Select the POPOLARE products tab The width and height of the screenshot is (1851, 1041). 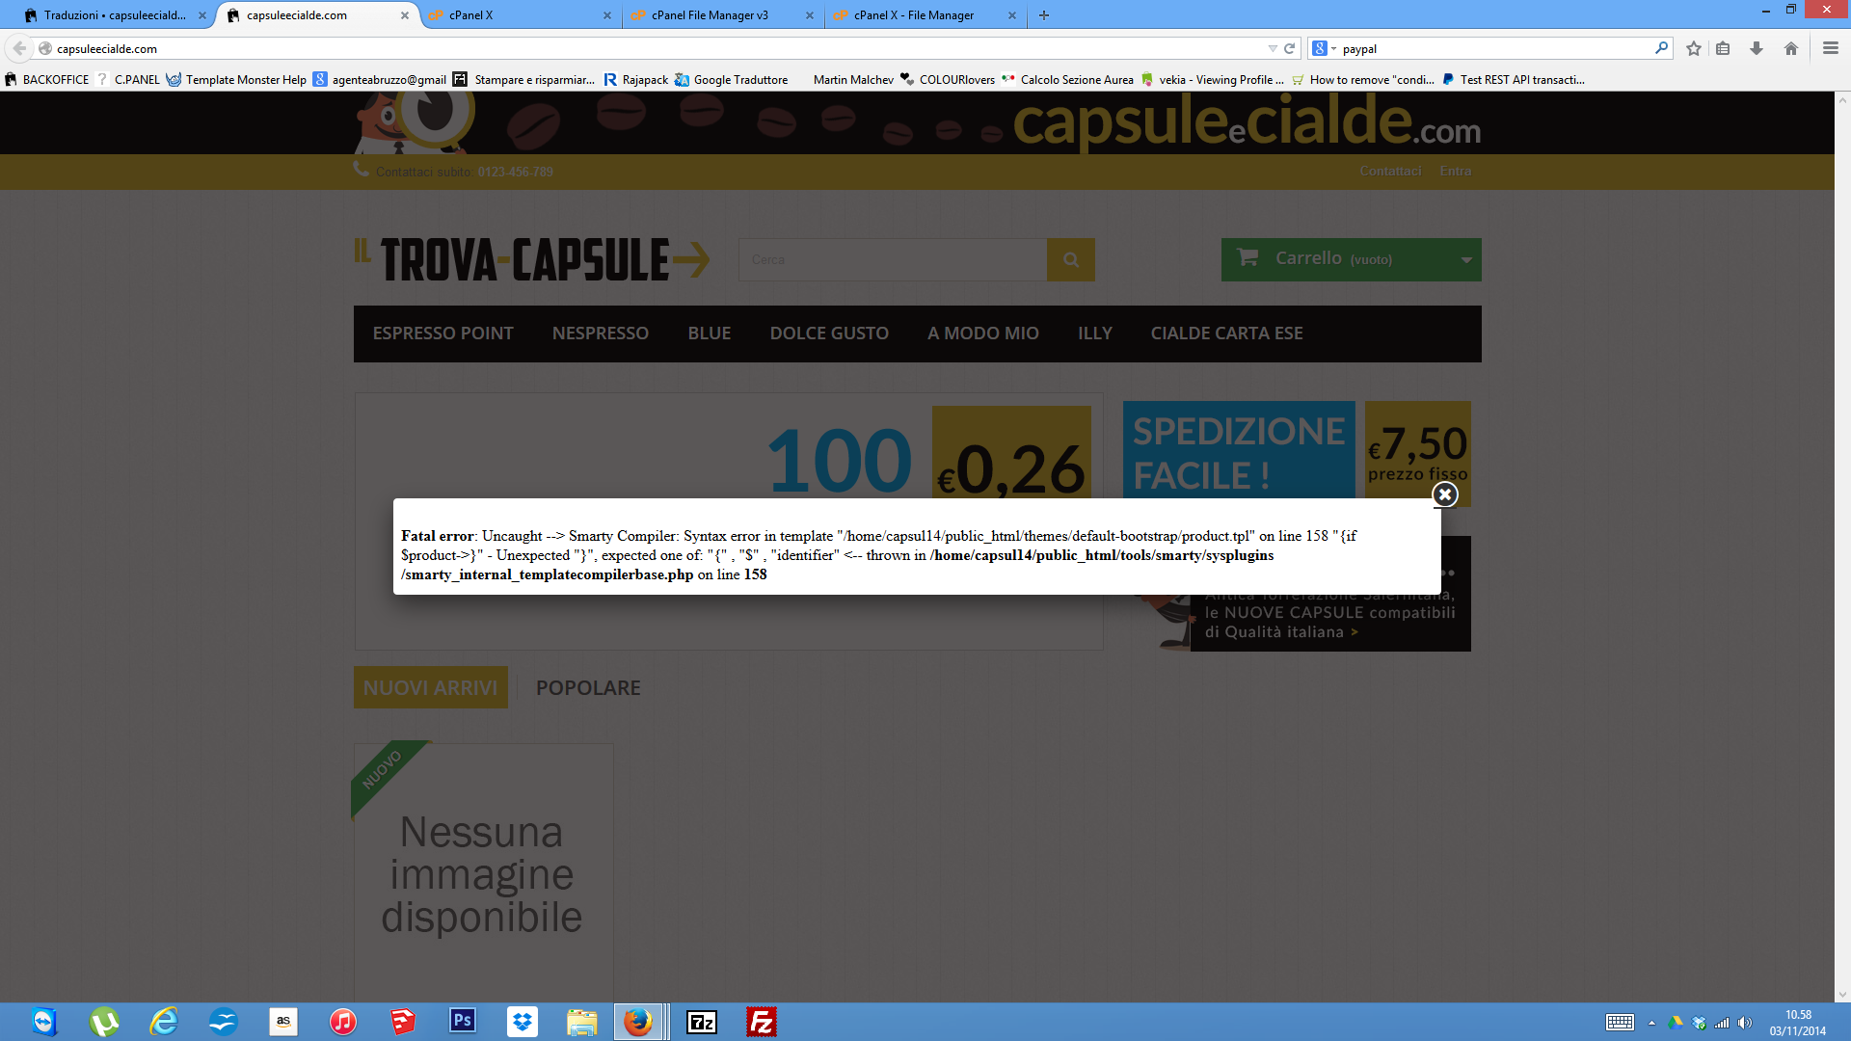pos(588,687)
